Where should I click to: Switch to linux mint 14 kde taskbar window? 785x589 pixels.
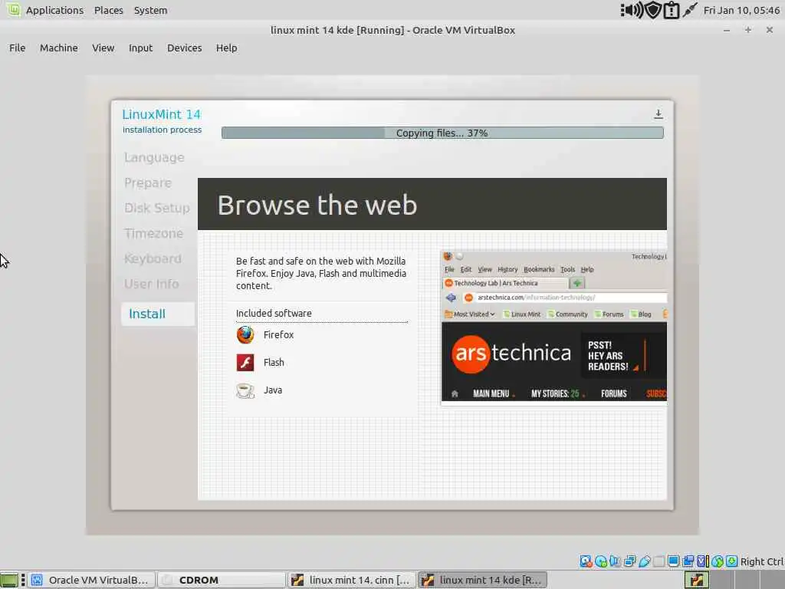pyautogui.click(x=483, y=580)
